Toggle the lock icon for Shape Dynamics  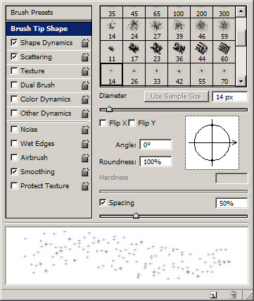click(x=85, y=43)
